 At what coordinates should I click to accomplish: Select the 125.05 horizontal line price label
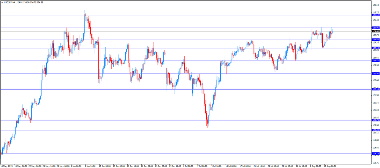pyautogui.click(x=375, y=28)
